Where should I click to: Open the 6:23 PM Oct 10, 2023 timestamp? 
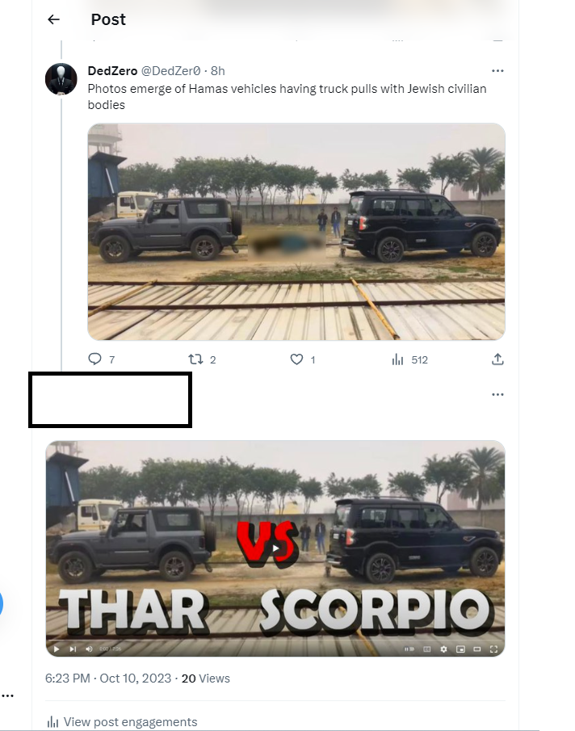point(108,678)
